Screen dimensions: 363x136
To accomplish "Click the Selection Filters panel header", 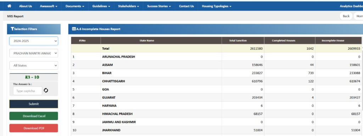I will click(x=34, y=29).
